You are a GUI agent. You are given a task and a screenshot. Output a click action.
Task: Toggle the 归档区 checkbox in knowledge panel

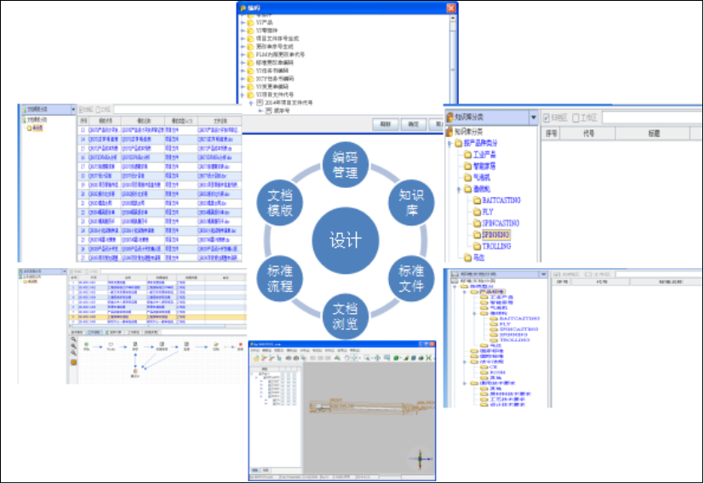547,117
